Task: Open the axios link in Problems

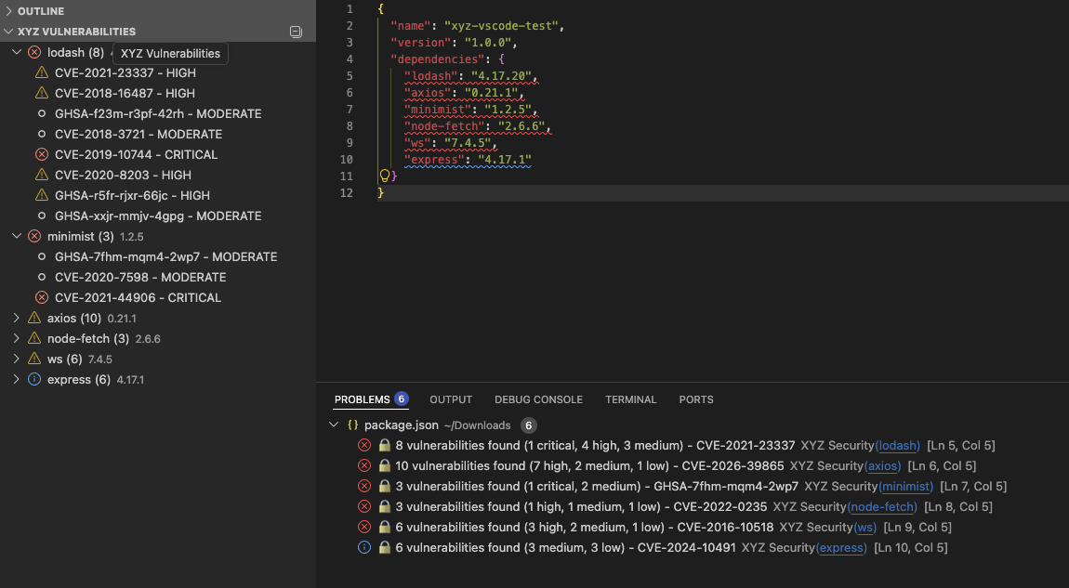Action: [x=883, y=466]
